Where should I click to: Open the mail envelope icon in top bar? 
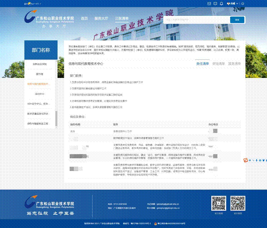pos(209,3)
